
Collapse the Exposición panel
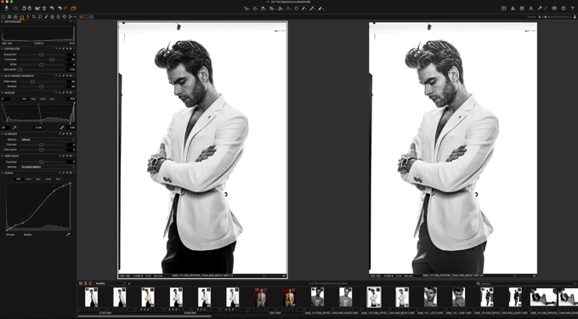click(x=3, y=48)
